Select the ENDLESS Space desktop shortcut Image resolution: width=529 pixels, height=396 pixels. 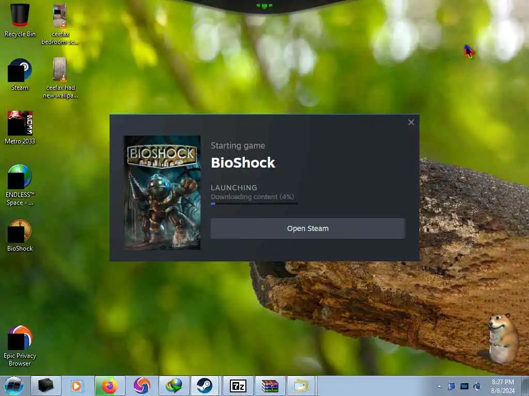20,185
